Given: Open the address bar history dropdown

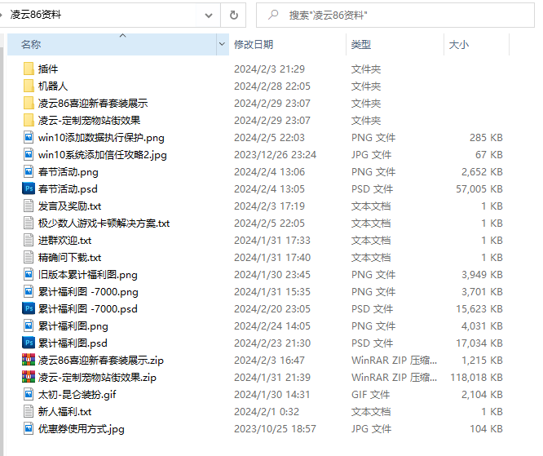Looking at the screenshot, I should [209, 15].
